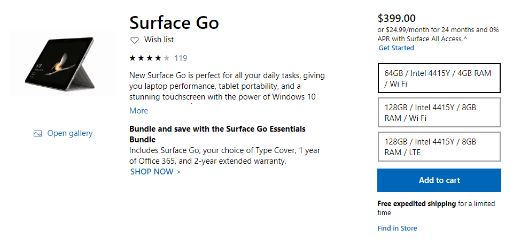Click the Surface Go product image
The height and width of the screenshot is (244, 513).
(62, 63)
